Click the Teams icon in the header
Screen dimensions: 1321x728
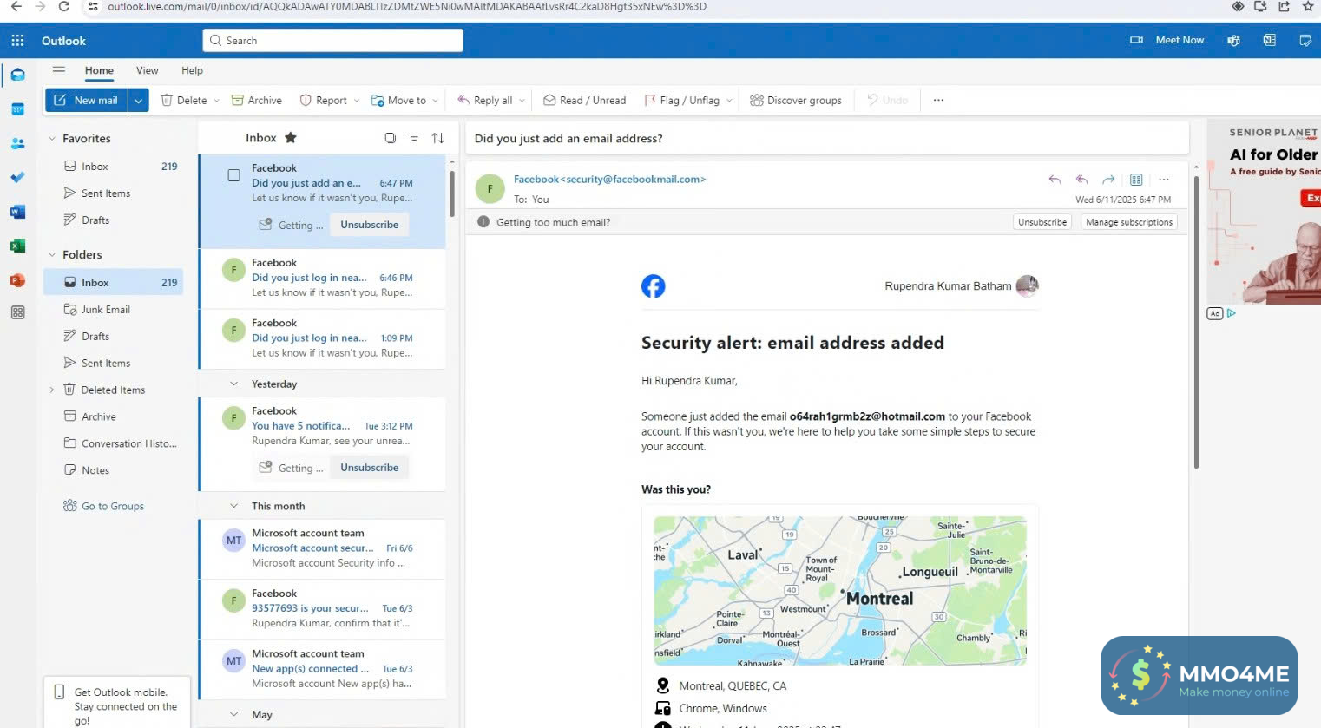coord(1233,41)
